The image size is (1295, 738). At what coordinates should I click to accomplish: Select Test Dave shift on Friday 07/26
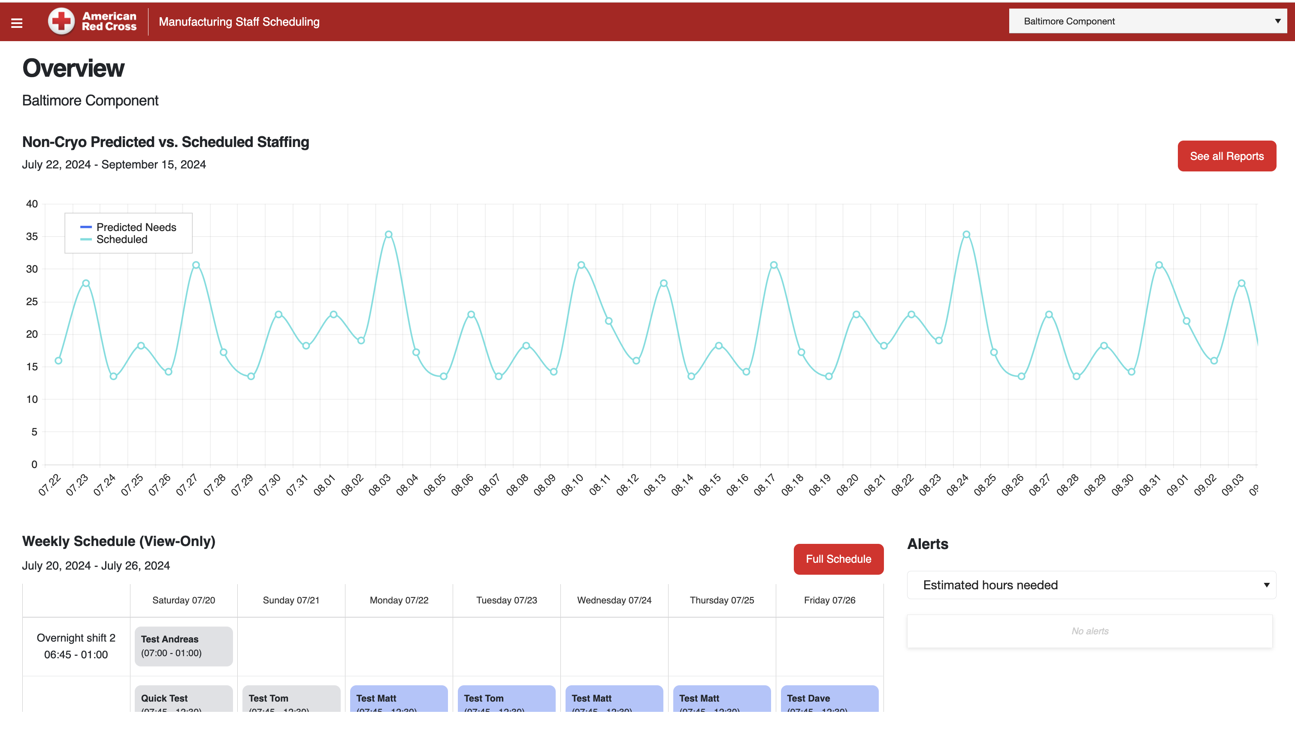[x=829, y=699]
